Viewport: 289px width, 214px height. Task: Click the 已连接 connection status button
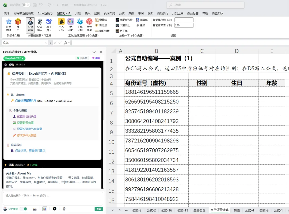[x=82, y=58]
